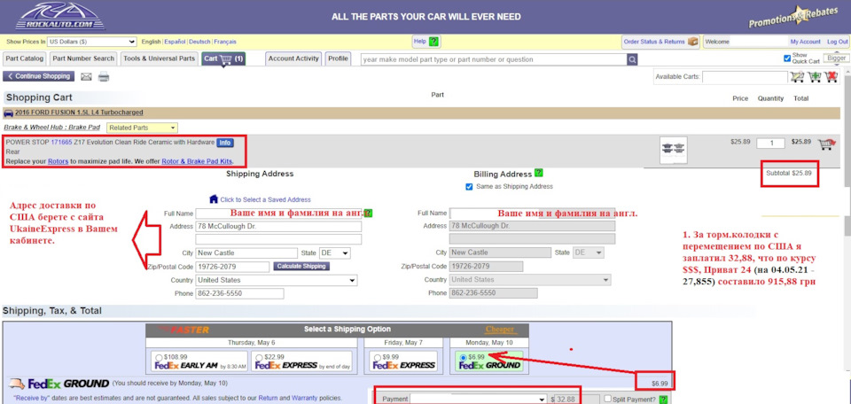
Task: Click the billing Country dropdown
Action: [x=530, y=280]
